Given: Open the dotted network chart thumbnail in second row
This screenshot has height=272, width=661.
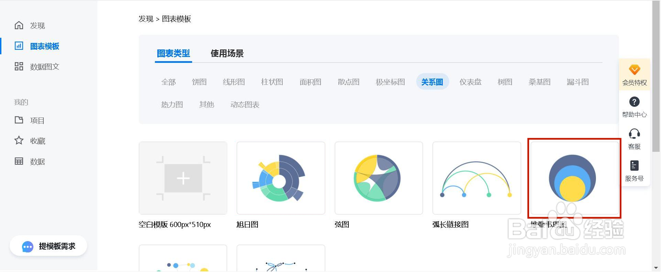Looking at the screenshot, I should (x=183, y=258).
